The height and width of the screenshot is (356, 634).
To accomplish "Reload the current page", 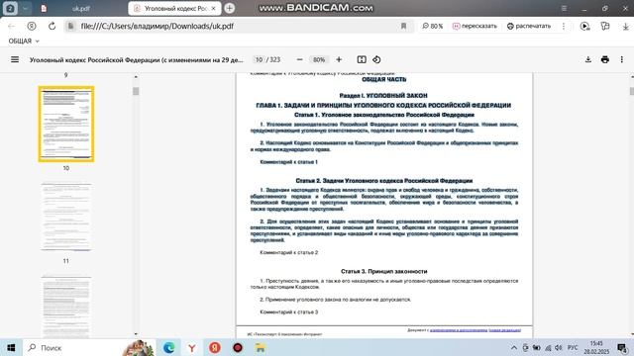I will coord(53,27).
